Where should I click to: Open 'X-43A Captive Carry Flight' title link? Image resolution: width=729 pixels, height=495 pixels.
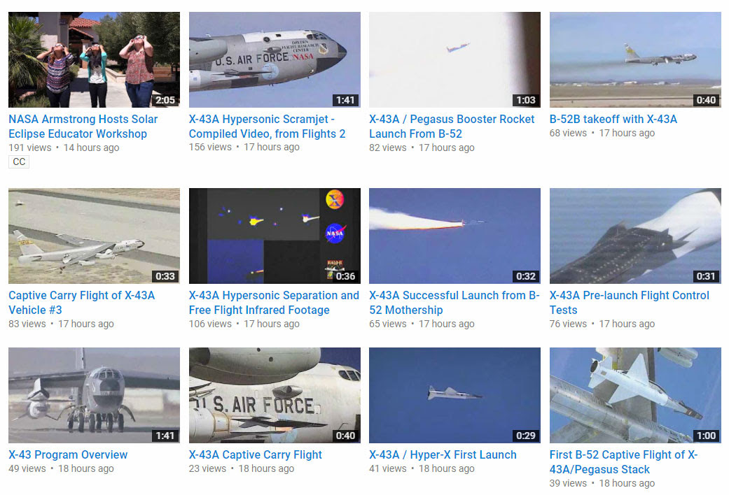[x=255, y=455]
